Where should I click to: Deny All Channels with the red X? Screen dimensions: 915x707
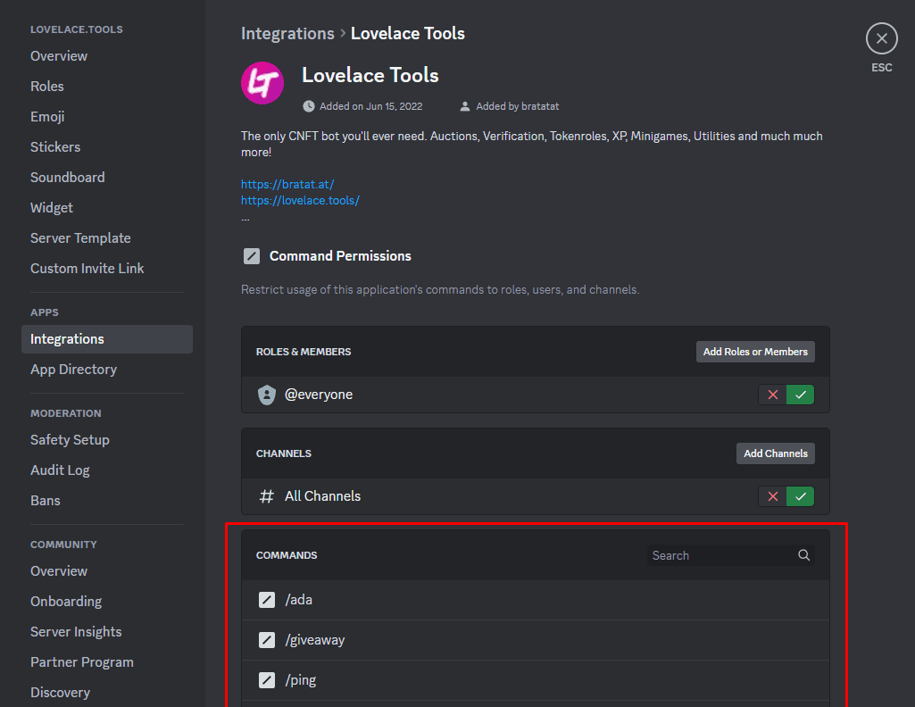pyautogui.click(x=772, y=496)
